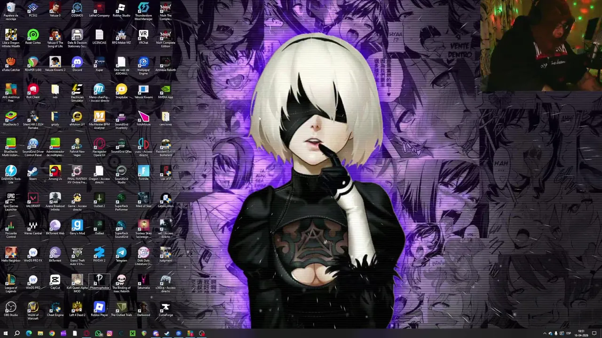Open Cheat Engine icon
This screenshot has width=602, height=338.
coord(55,309)
